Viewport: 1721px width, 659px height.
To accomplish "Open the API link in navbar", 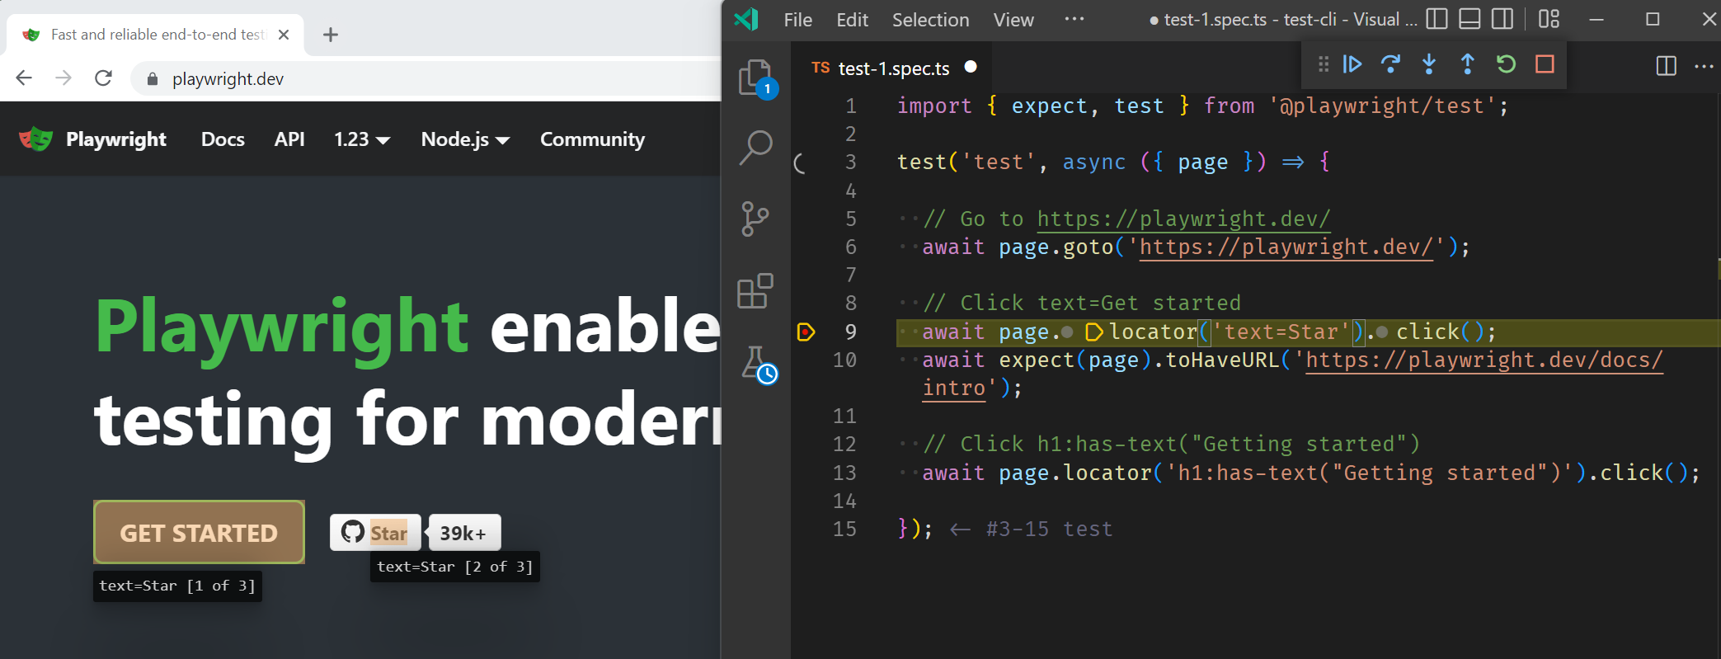I will coord(289,139).
